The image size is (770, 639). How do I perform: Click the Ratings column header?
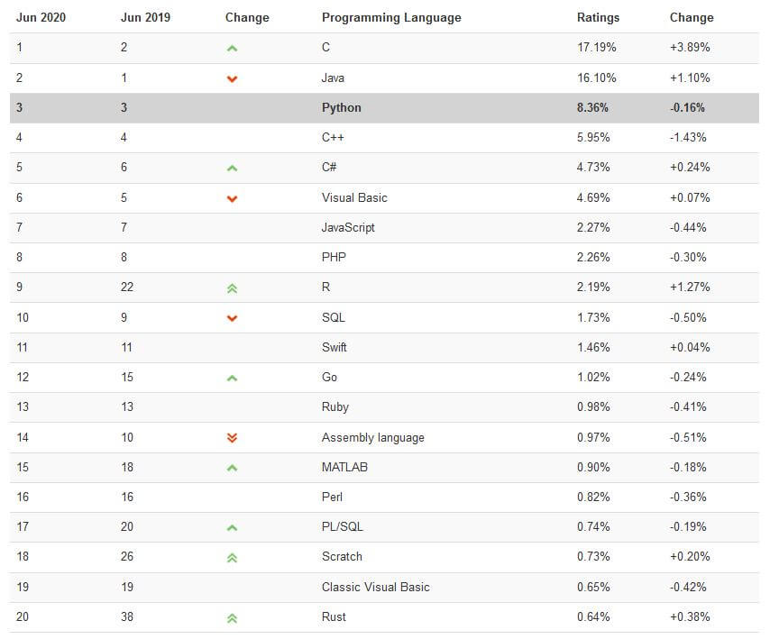pos(598,18)
